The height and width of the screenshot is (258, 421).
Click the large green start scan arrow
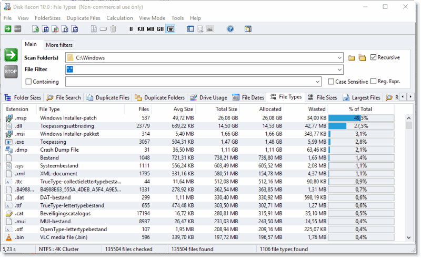[x=11, y=55]
